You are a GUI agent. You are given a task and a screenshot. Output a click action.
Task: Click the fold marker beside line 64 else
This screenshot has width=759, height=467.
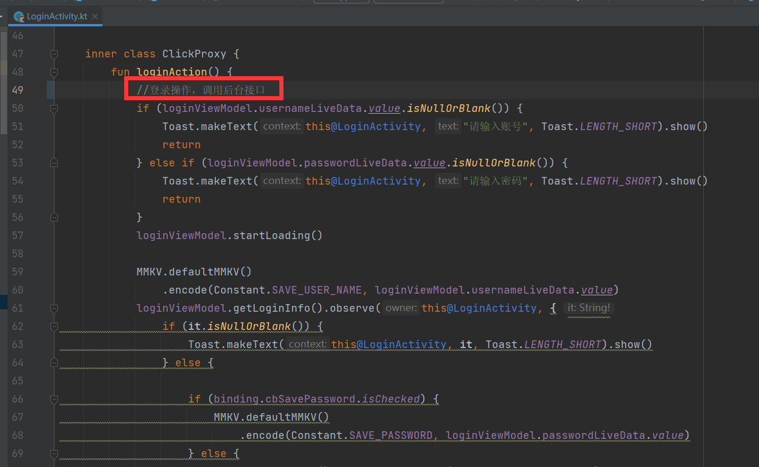point(54,363)
